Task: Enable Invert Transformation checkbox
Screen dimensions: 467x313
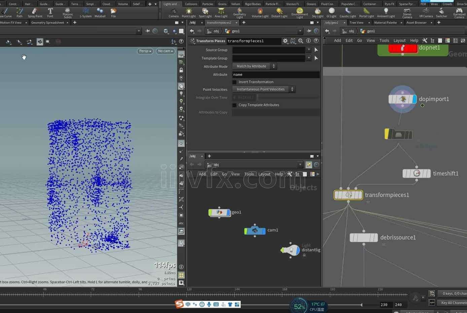Action: tap(235, 82)
